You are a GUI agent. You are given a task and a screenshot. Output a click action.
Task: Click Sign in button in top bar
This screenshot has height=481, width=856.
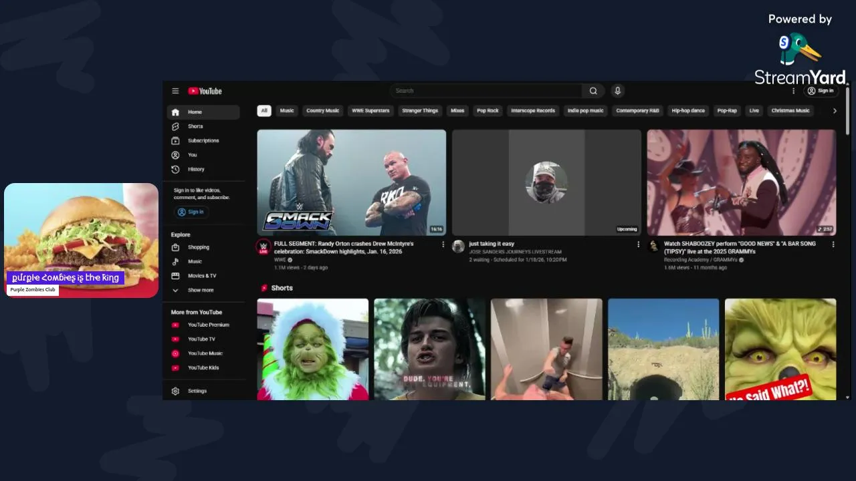[x=821, y=91]
